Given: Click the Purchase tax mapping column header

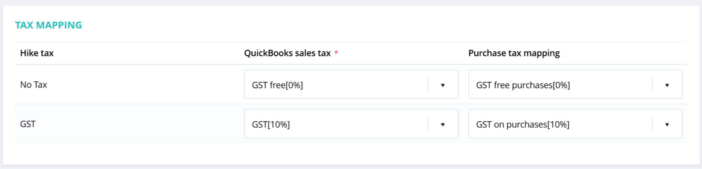Looking at the screenshot, I should pos(514,53).
